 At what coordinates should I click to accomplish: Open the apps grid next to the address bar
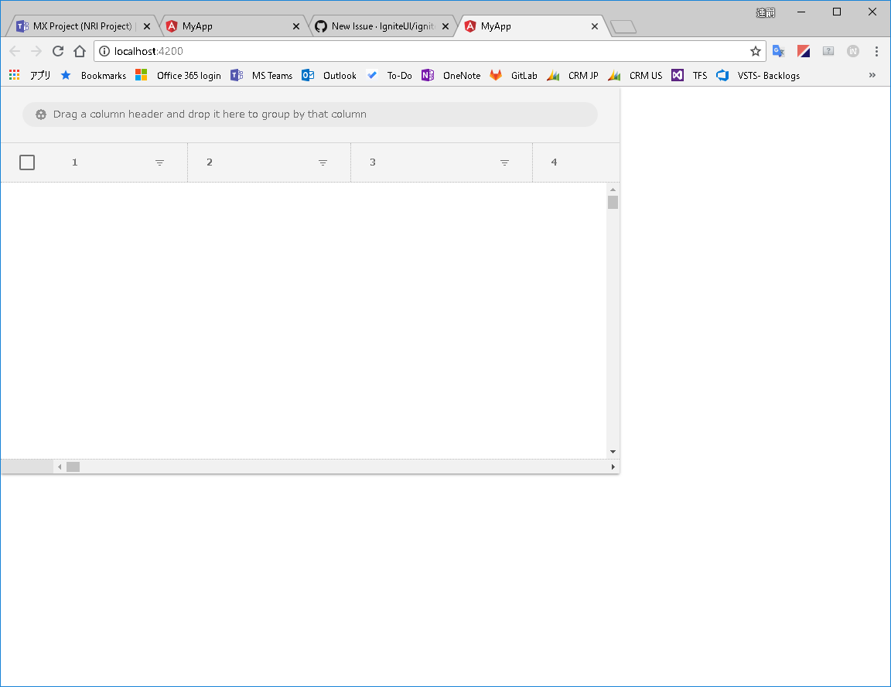click(x=14, y=75)
